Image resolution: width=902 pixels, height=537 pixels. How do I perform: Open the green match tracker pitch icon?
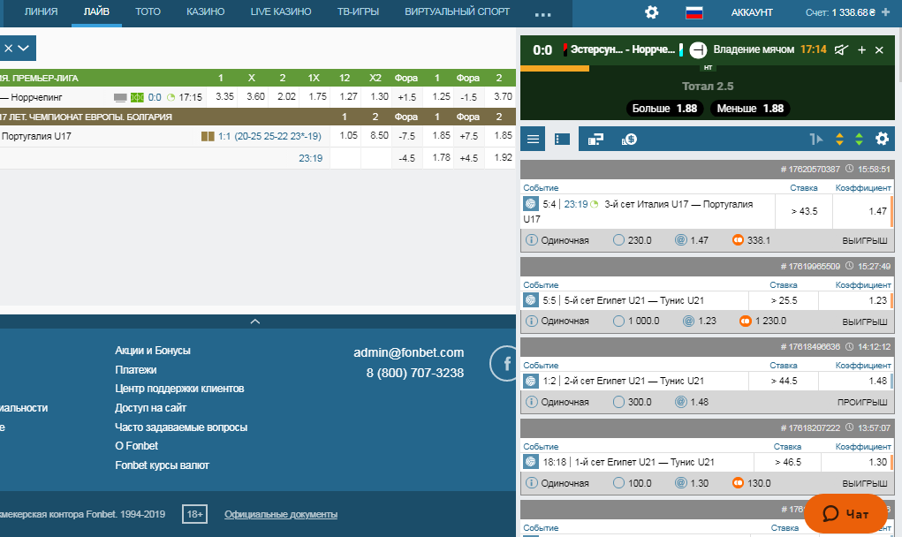point(137,98)
